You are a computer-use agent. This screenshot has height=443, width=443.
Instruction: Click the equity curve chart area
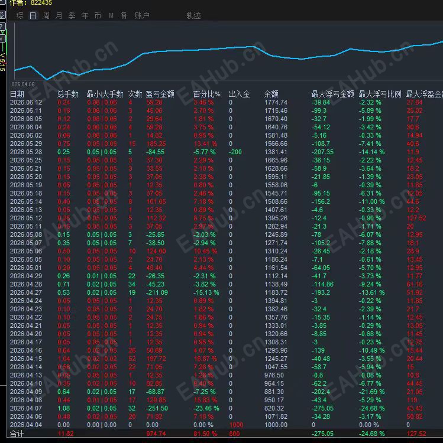click(x=228, y=51)
